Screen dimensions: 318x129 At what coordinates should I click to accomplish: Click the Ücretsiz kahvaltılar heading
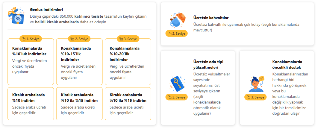coord(211,18)
